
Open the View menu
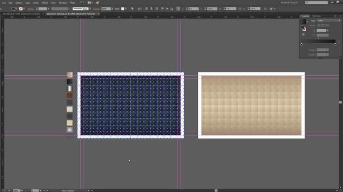(x=53, y=3)
